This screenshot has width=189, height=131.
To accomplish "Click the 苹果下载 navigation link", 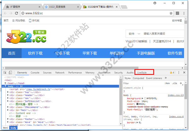I will pos(90,53).
